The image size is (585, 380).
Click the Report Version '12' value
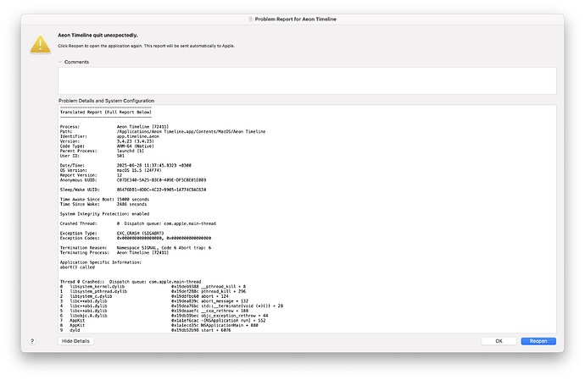pyautogui.click(x=120, y=175)
